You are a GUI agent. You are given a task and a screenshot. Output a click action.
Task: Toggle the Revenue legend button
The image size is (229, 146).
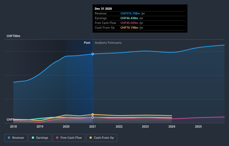[x=16, y=138]
